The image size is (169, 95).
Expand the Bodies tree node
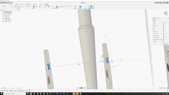pyautogui.click(x=3, y=18)
